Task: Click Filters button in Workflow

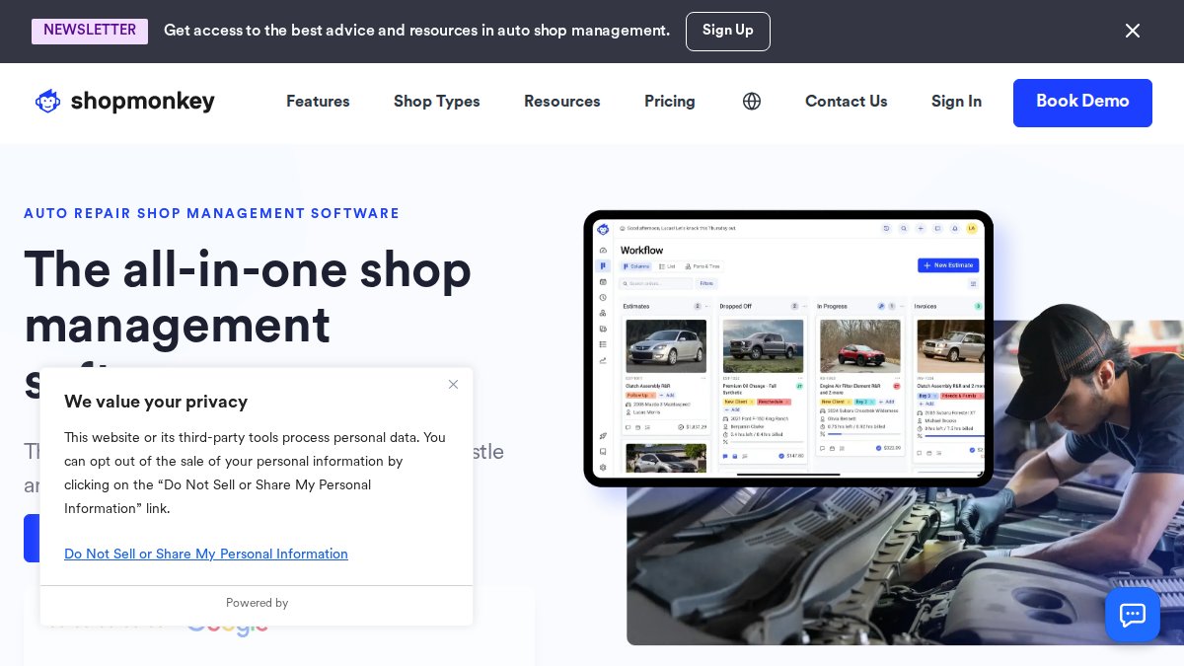Action: [x=706, y=283]
